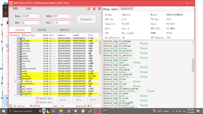
Task: Switch to the UFS tab
Action: [x=15, y=8]
